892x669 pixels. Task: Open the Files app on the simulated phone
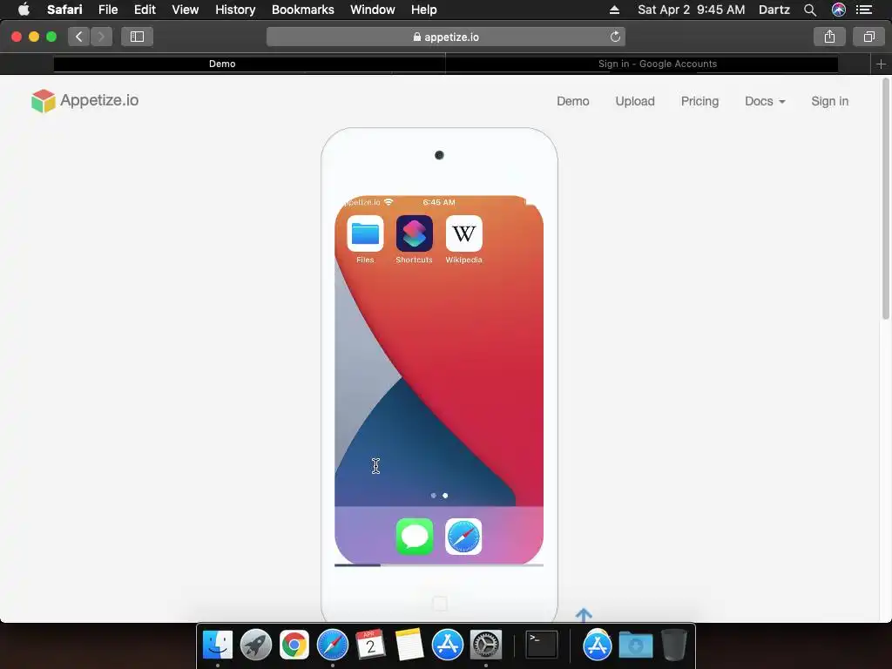pyautogui.click(x=365, y=233)
